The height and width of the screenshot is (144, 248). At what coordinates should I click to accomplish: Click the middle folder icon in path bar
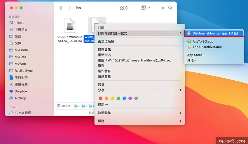coord(83,106)
